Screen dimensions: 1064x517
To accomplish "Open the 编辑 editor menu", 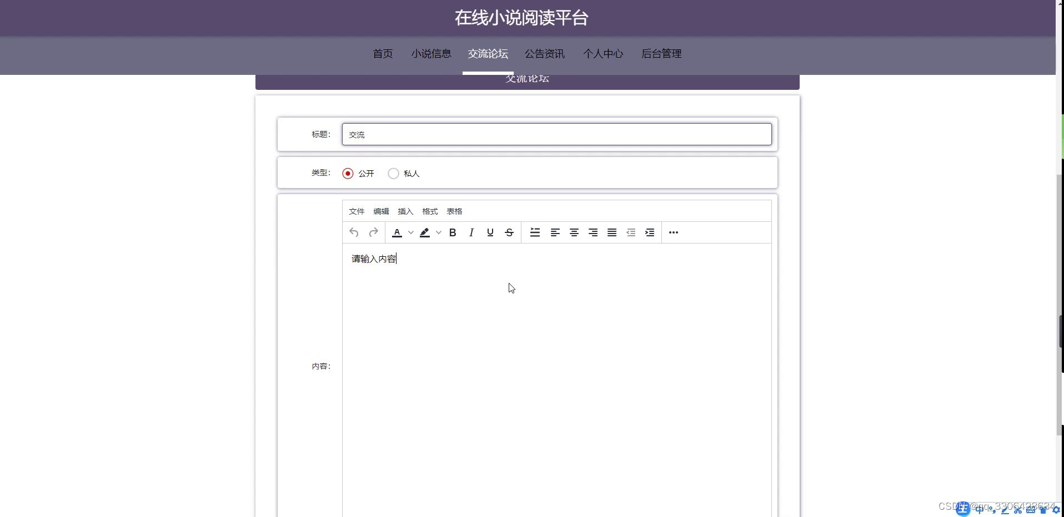I will pyautogui.click(x=381, y=211).
